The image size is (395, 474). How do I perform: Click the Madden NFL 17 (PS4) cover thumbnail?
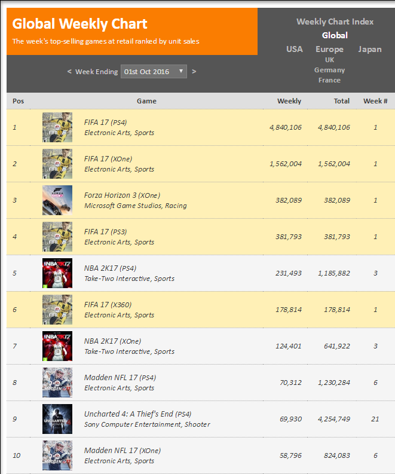tap(57, 383)
